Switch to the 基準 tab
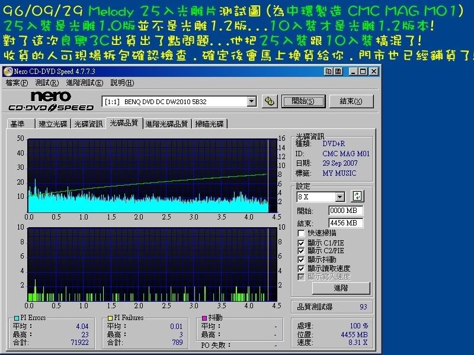474x355 pixels. [x=21, y=124]
